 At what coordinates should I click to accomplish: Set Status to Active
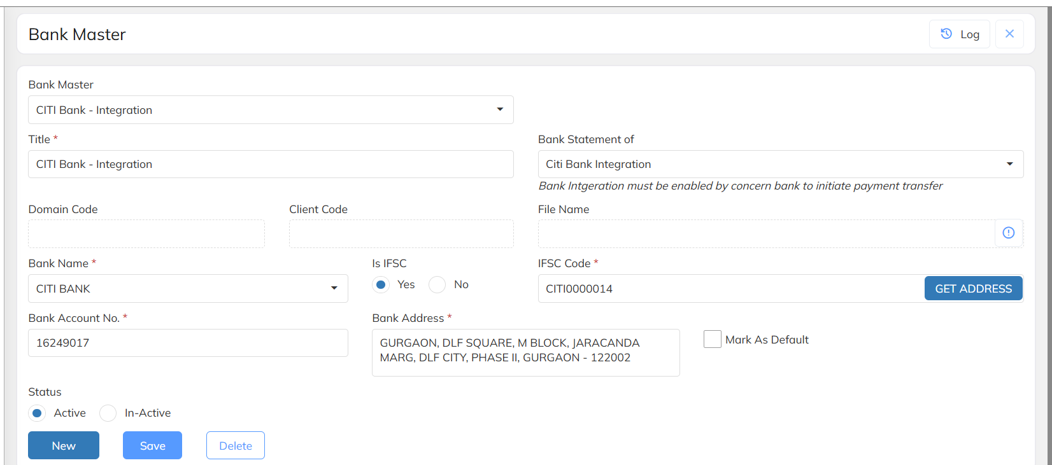[x=37, y=413]
